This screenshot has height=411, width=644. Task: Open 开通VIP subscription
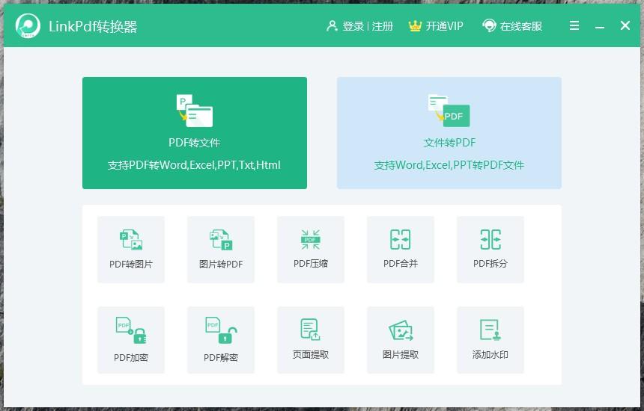click(444, 26)
